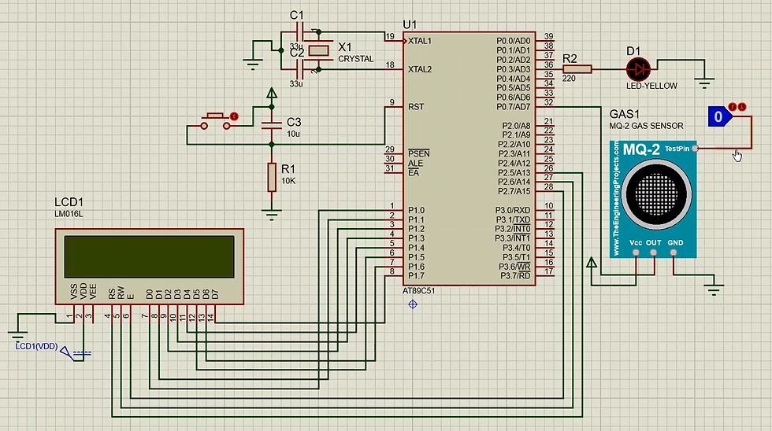This screenshot has height=431, width=772.
Task: Select the power terminal arrow beside MQ-2 Vcc
Action: tap(592, 263)
